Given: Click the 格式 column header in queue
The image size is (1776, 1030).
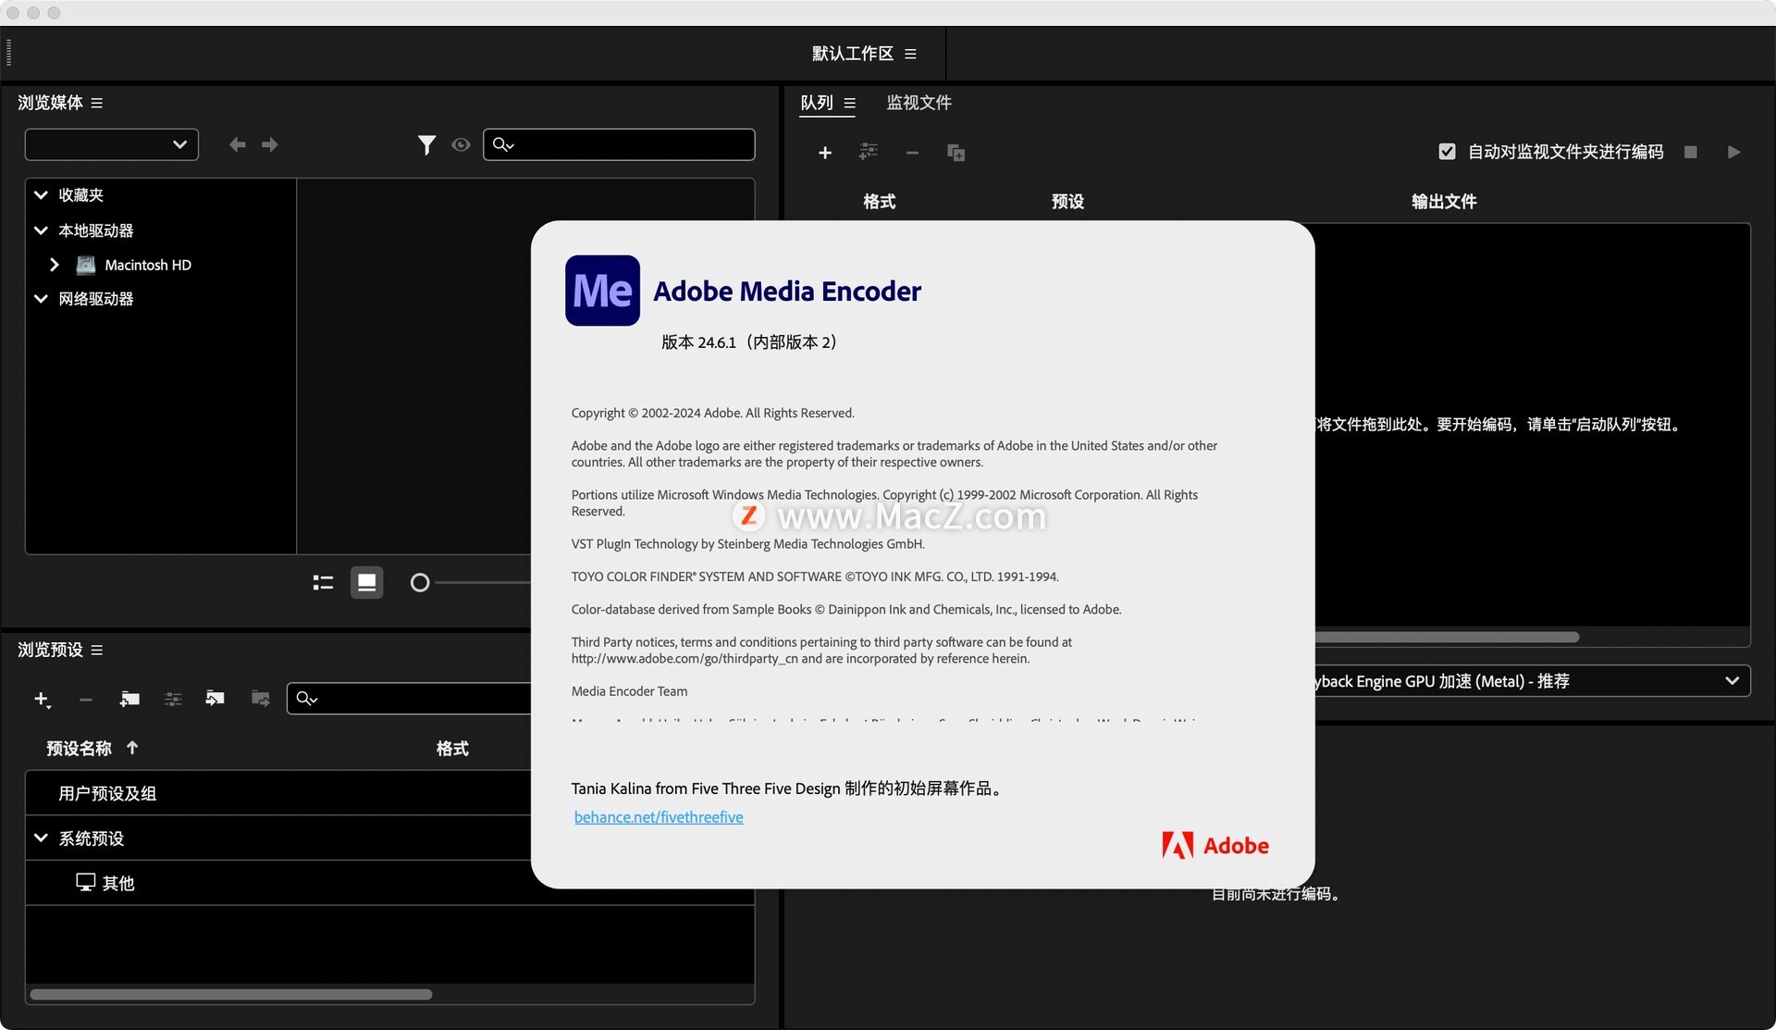Looking at the screenshot, I should click(x=879, y=202).
